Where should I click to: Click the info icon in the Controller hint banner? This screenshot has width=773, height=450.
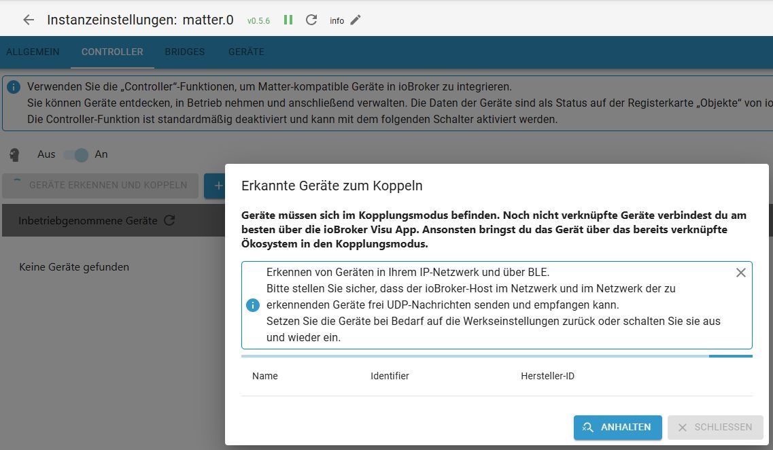point(14,88)
